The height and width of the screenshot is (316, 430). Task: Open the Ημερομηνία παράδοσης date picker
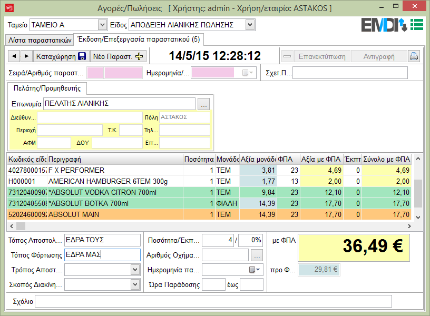coord(255,270)
